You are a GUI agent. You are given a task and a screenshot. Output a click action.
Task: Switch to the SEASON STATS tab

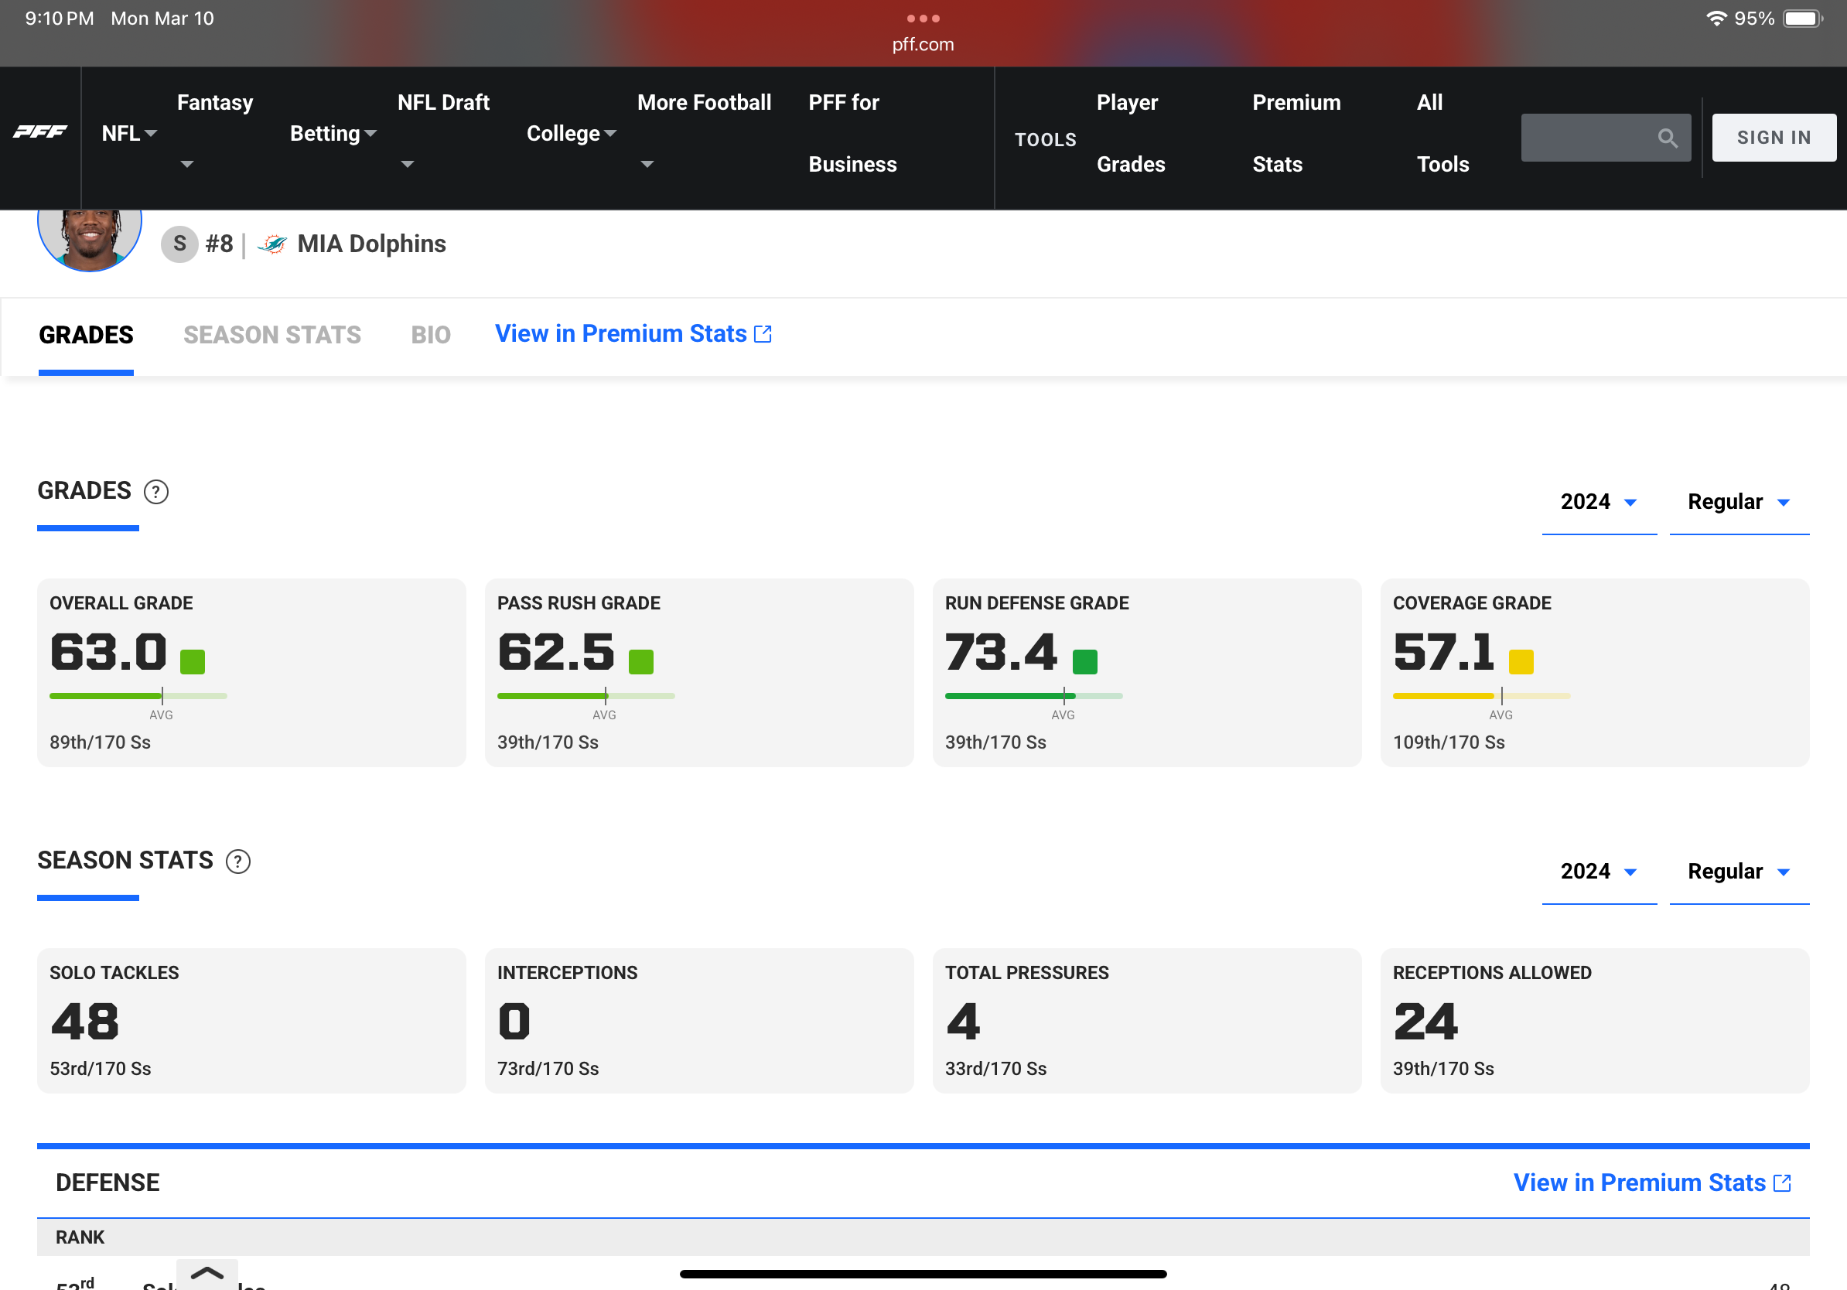[272, 335]
